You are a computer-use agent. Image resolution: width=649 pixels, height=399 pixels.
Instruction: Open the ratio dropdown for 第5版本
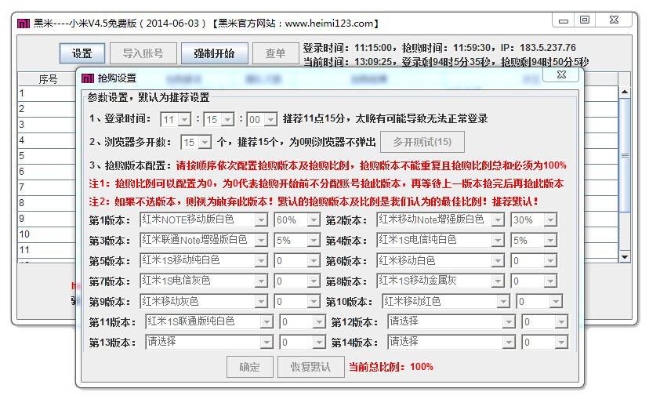click(297, 260)
